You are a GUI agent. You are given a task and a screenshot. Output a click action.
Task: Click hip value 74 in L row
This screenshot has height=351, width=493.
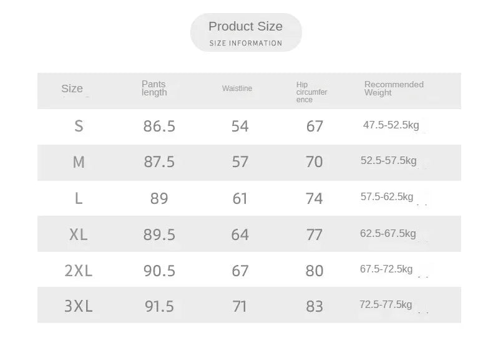(314, 199)
